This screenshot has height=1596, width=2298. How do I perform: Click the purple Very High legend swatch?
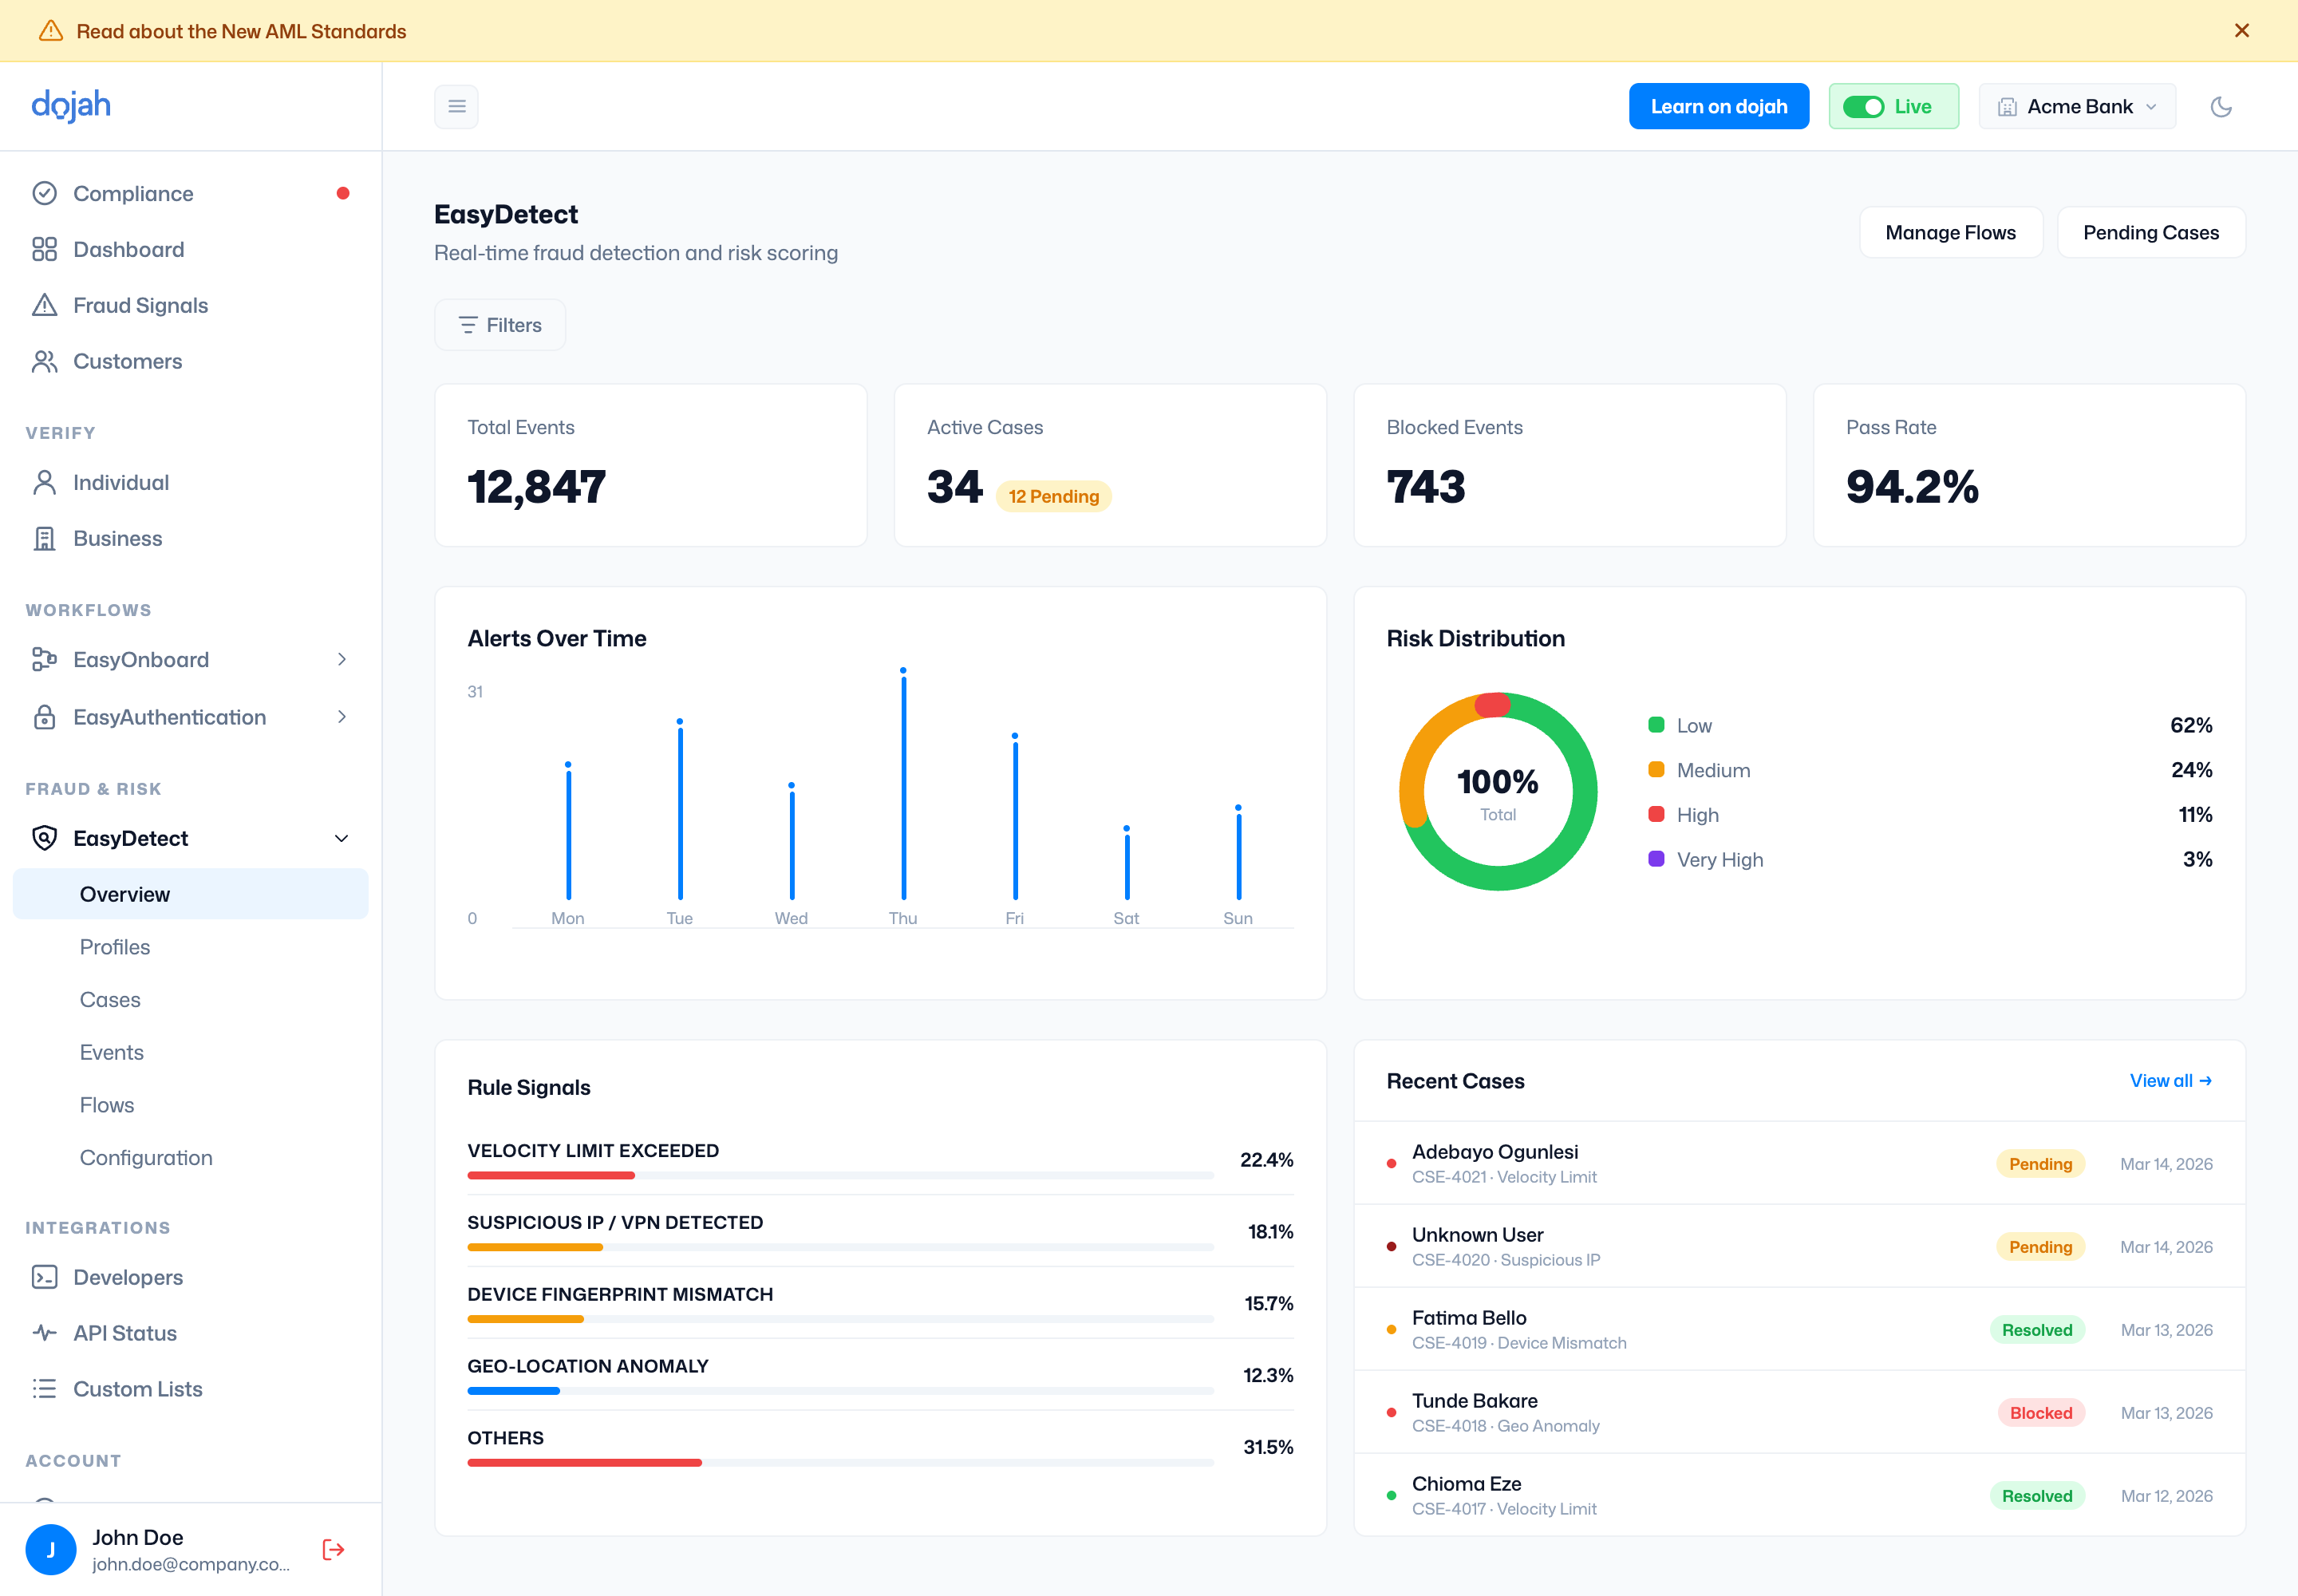pyautogui.click(x=1656, y=859)
